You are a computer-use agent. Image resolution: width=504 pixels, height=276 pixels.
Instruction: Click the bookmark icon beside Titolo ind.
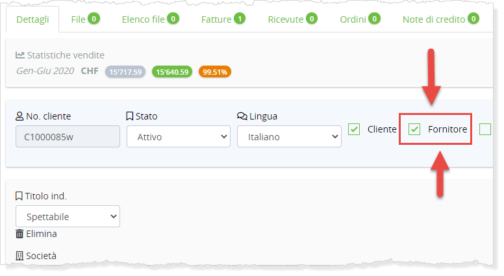19,196
